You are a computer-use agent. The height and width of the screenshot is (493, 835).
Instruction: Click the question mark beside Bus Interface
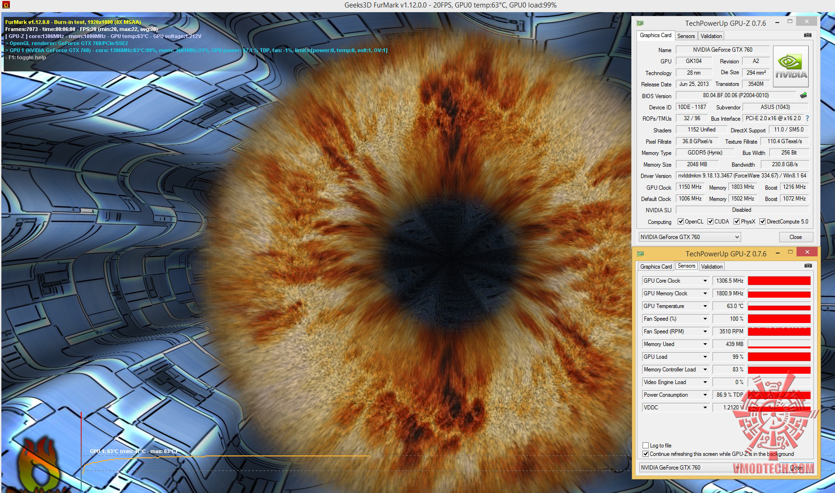tap(807, 118)
